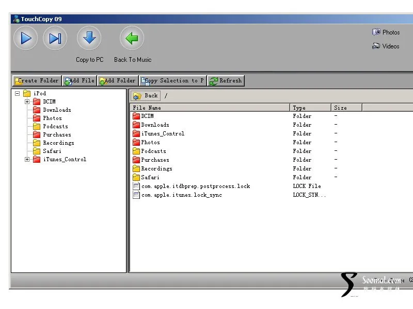Click the blue Play button
The height and width of the screenshot is (309, 413).
tap(25, 38)
